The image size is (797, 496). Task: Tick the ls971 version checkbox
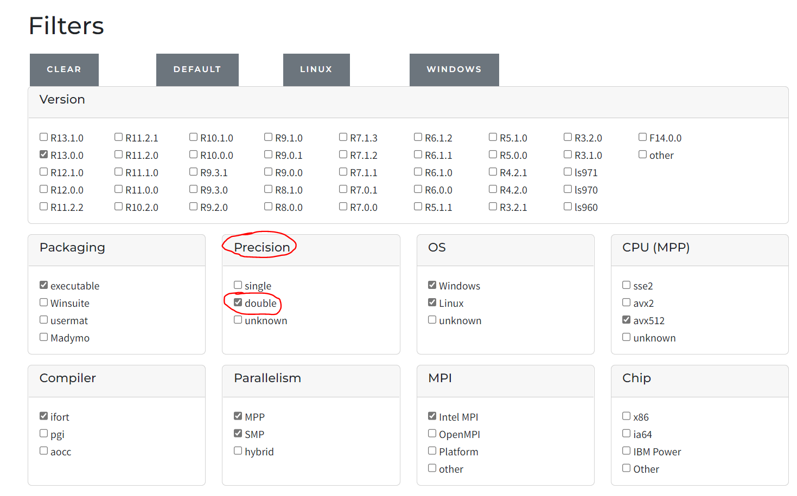[568, 172]
